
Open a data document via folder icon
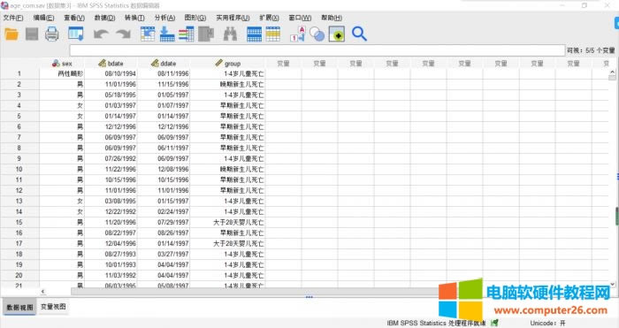click(x=11, y=34)
